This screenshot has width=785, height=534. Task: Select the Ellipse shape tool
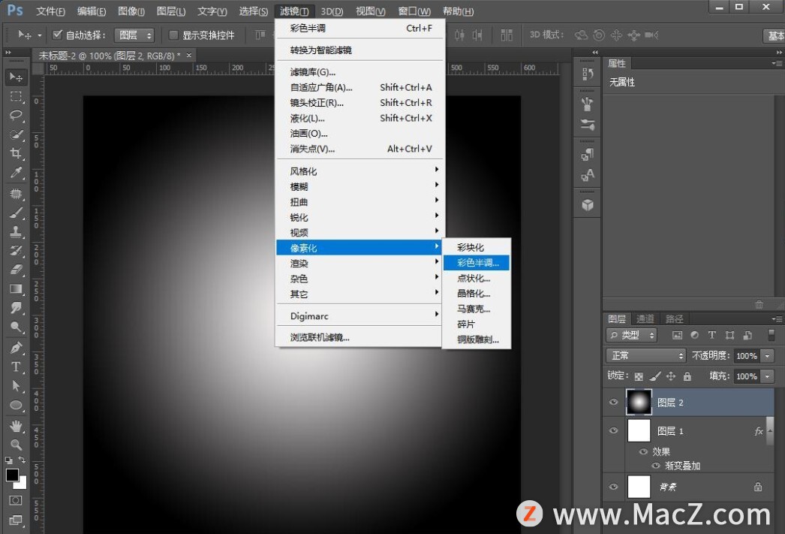(16, 406)
